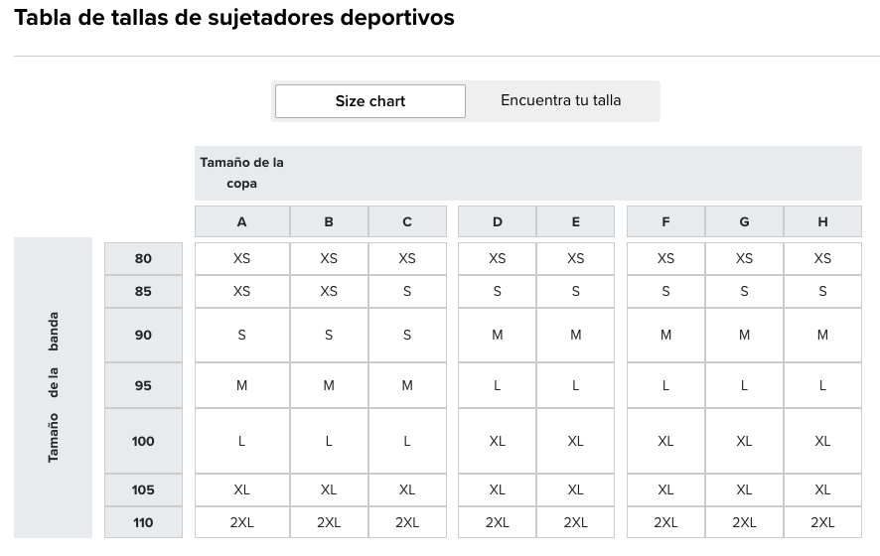Select cup size B column header
Viewport: 880px width, 556px height.
[329, 222]
